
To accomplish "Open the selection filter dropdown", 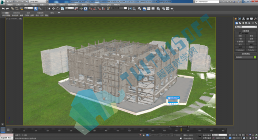I will coord(29,8).
